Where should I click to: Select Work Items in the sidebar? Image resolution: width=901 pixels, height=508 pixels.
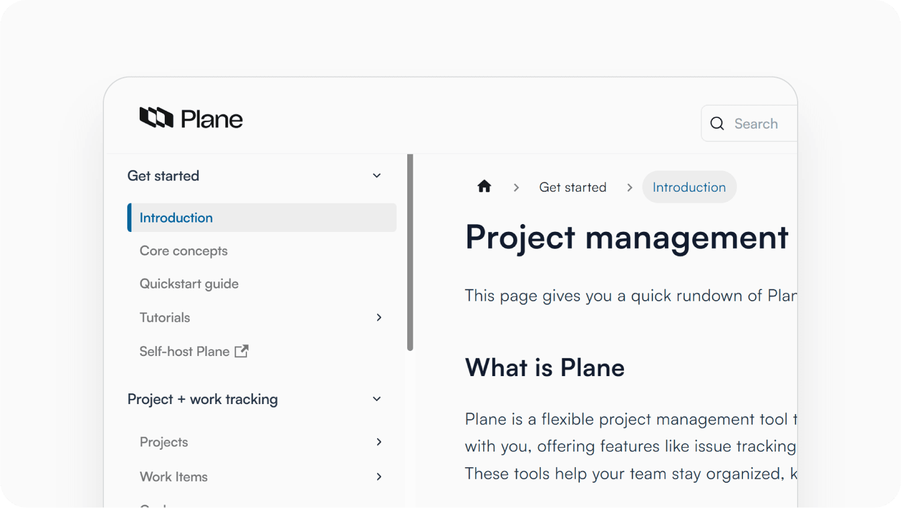click(x=173, y=477)
